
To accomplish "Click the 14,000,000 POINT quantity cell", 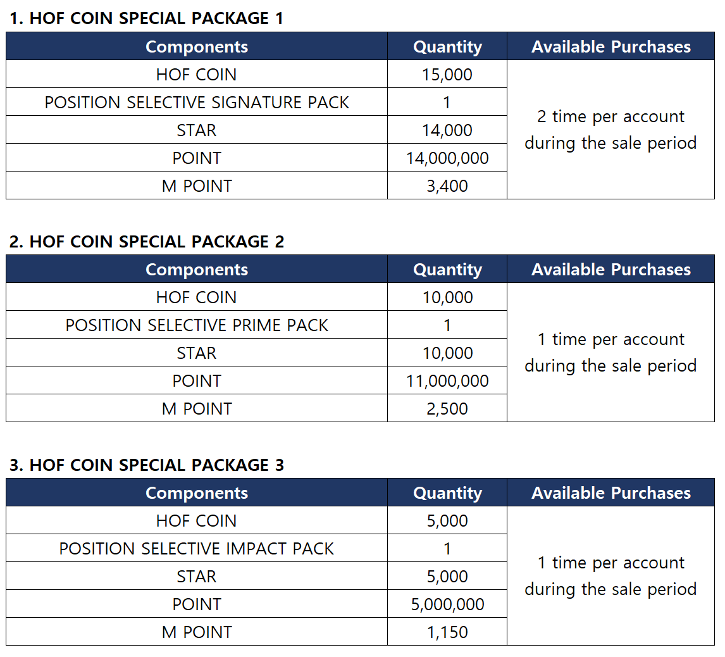I will coord(447,158).
